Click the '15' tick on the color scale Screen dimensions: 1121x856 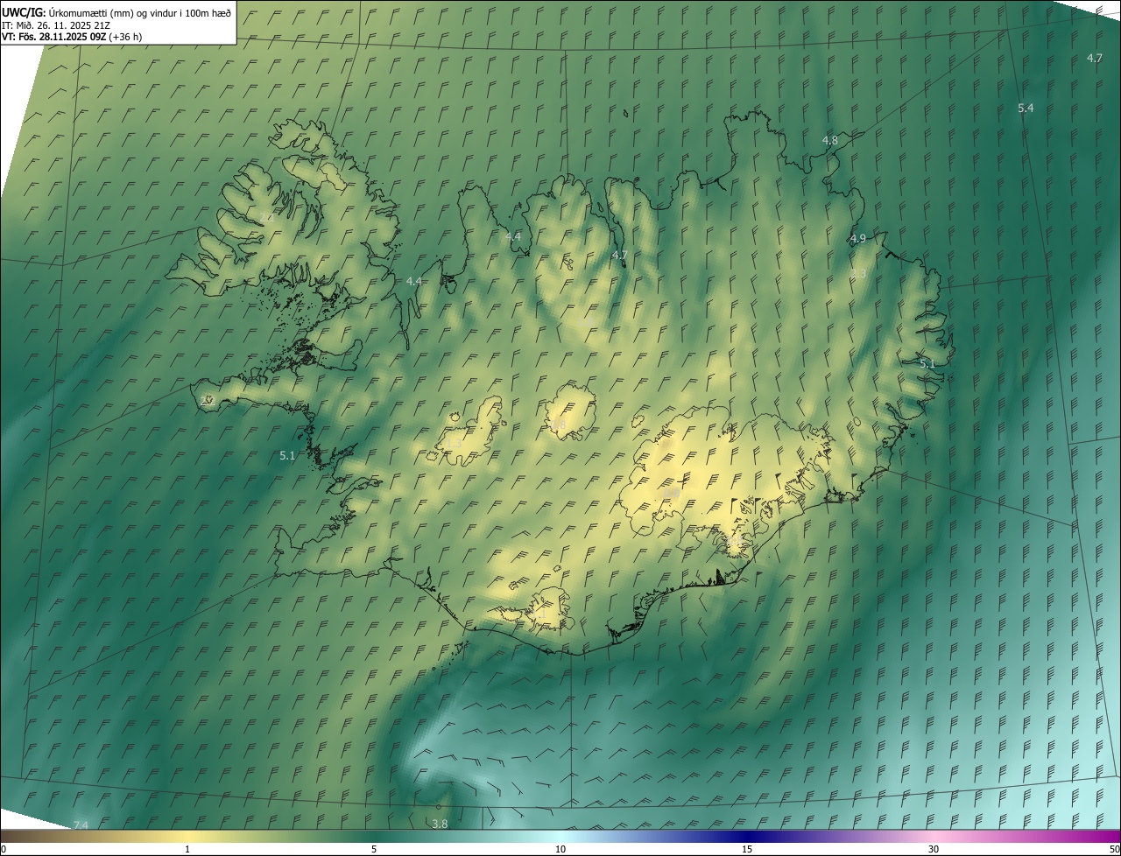747,849
